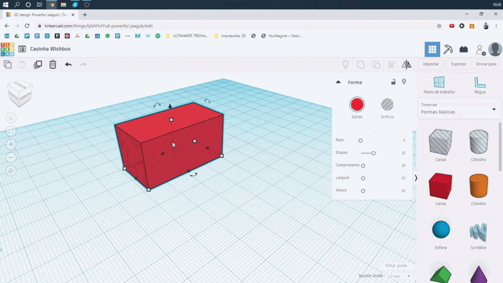
Task: Pick the orange Cilindro shape
Action: point(478,186)
